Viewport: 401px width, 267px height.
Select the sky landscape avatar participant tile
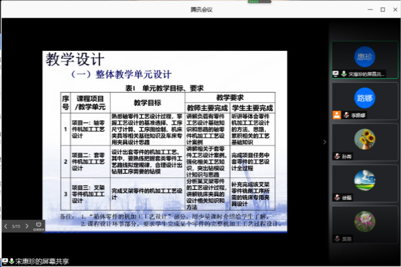tap(364, 181)
